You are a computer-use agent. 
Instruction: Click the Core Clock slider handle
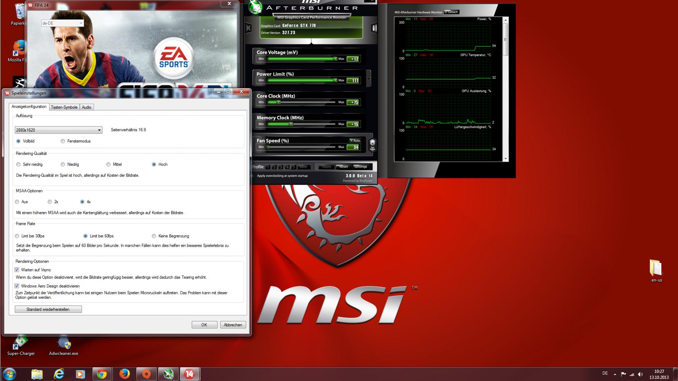coord(278,102)
